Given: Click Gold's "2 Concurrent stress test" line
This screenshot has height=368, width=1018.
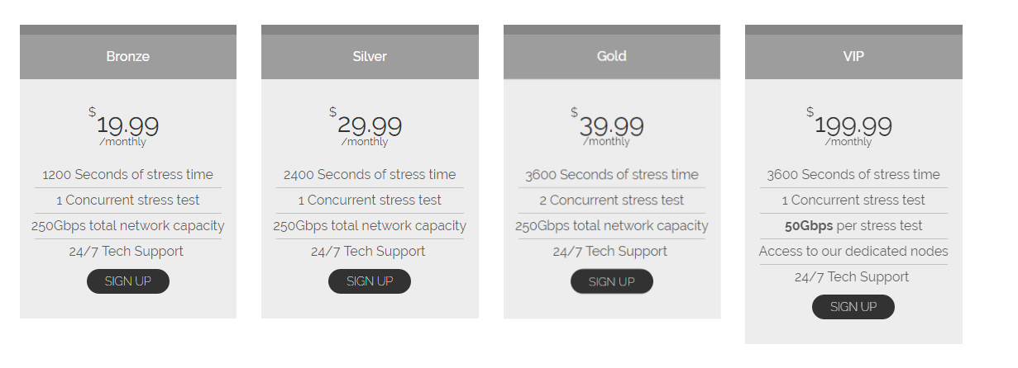Looking at the screenshot, I should coord(612,201).
